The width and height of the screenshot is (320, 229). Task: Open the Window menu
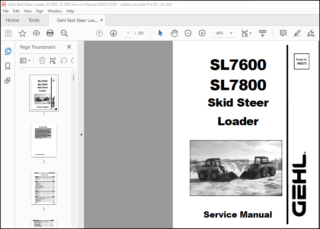tap(55, 11)
